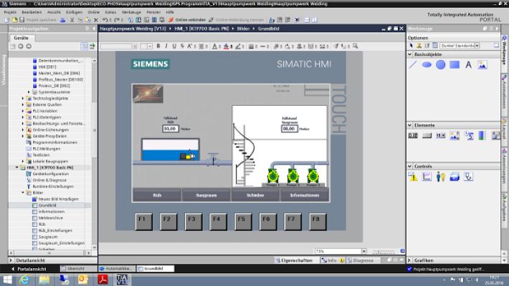This screenshot has height=286, width=509.
Task: Expand the Detailansicht panel
Action: click(x=11, y=260)
